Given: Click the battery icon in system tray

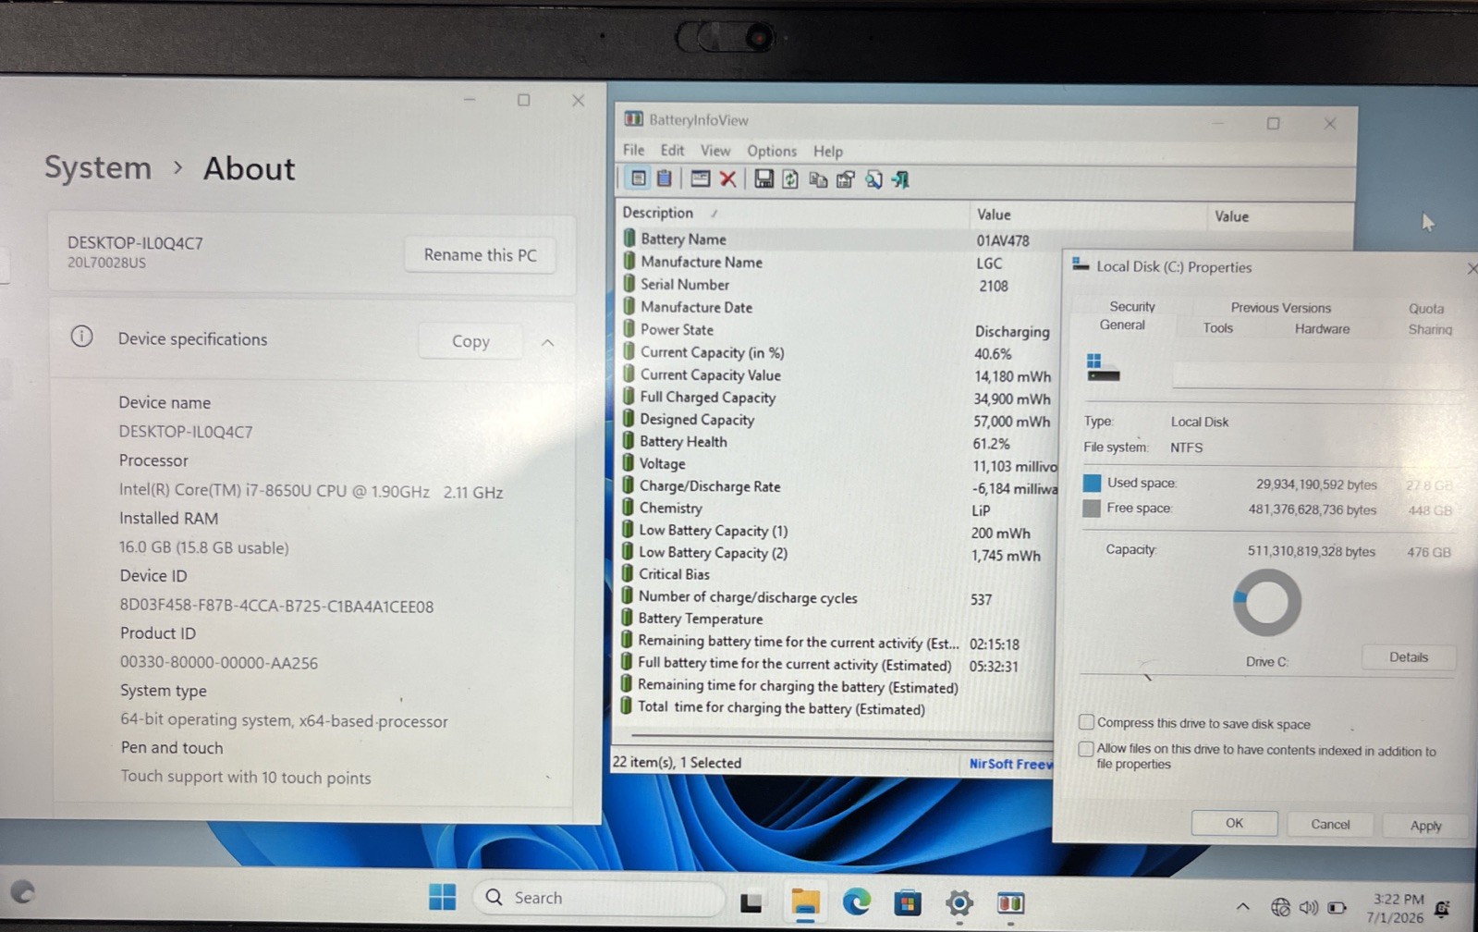Looking at the screenshot, I should pyautogui.click(x=1337, y=907).
